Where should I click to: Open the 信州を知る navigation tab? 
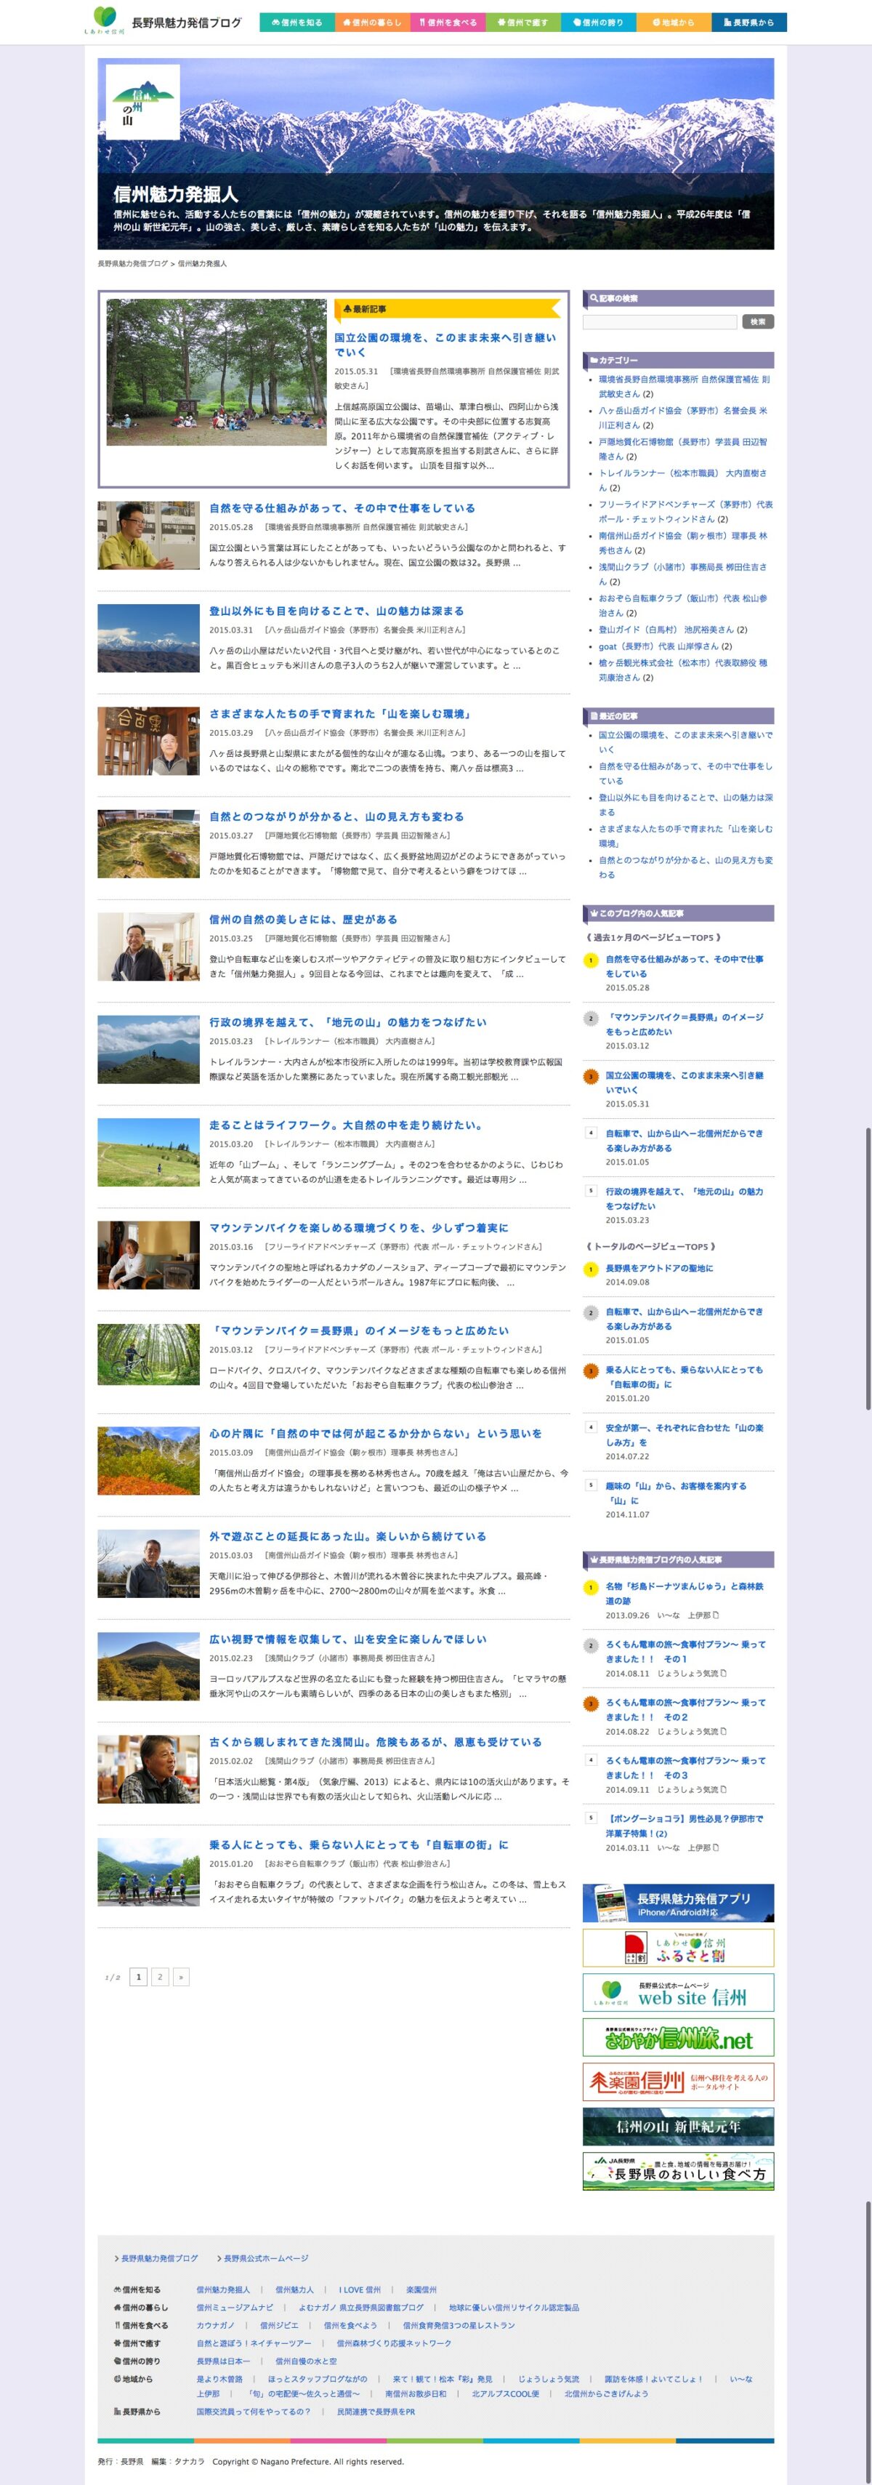point(297,23)
